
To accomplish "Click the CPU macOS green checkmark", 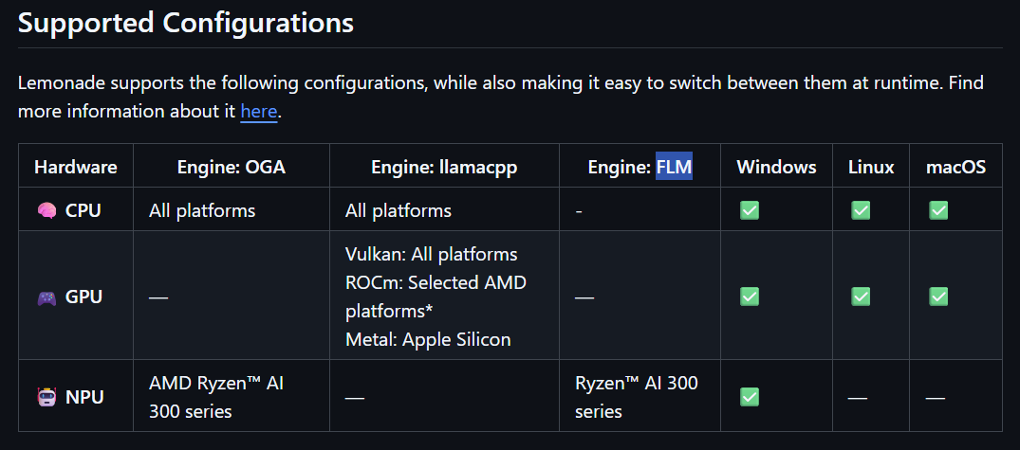I will coord(938,210).
